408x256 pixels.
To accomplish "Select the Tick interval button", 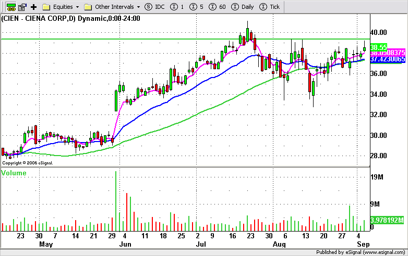I will pyautogui.click(x=270, y=7).
